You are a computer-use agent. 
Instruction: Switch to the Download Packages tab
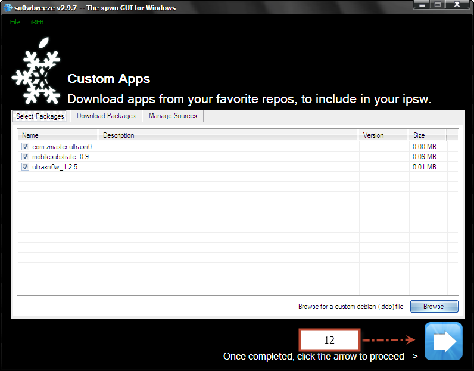point(106,116)
